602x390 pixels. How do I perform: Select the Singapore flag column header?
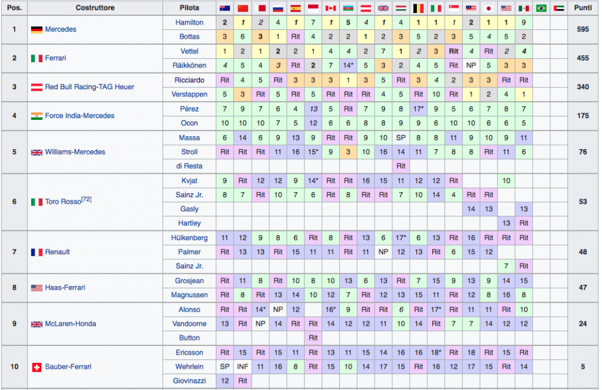coord(453,8)
